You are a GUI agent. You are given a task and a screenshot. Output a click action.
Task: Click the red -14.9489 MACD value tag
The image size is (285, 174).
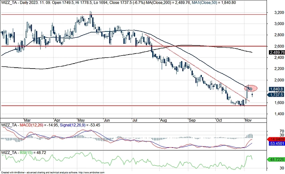click(276, 139)
